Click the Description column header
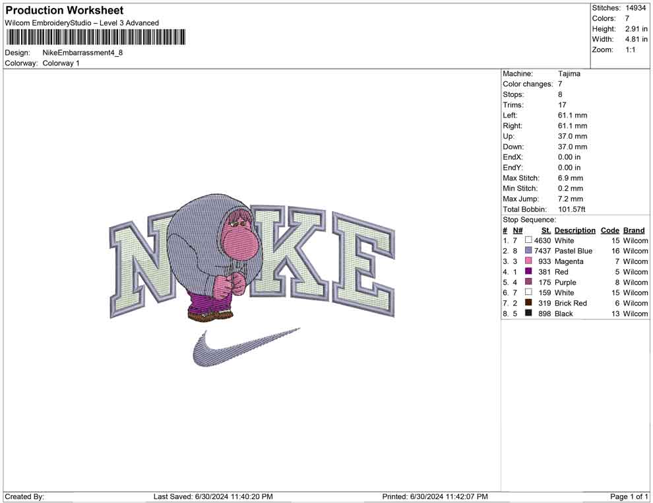This screenshot has width=653, height=503. click(575, 230)
